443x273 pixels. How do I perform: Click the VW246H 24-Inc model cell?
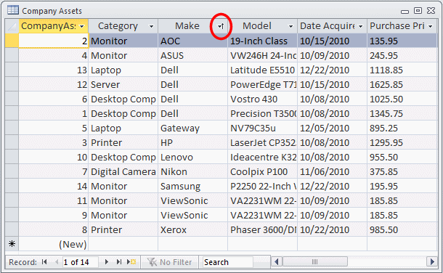pyautogui.click(x=262, y=55)
